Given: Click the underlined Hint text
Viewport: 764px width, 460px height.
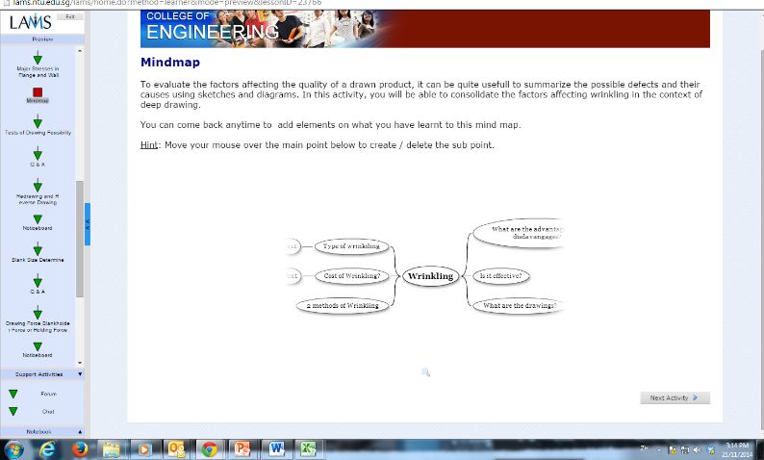Looking at the screenshot, I should (148, 144).
